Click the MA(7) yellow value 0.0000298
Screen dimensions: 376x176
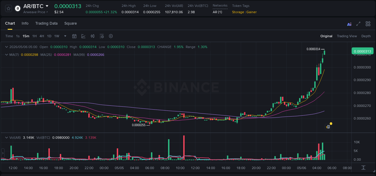(29, 55)
